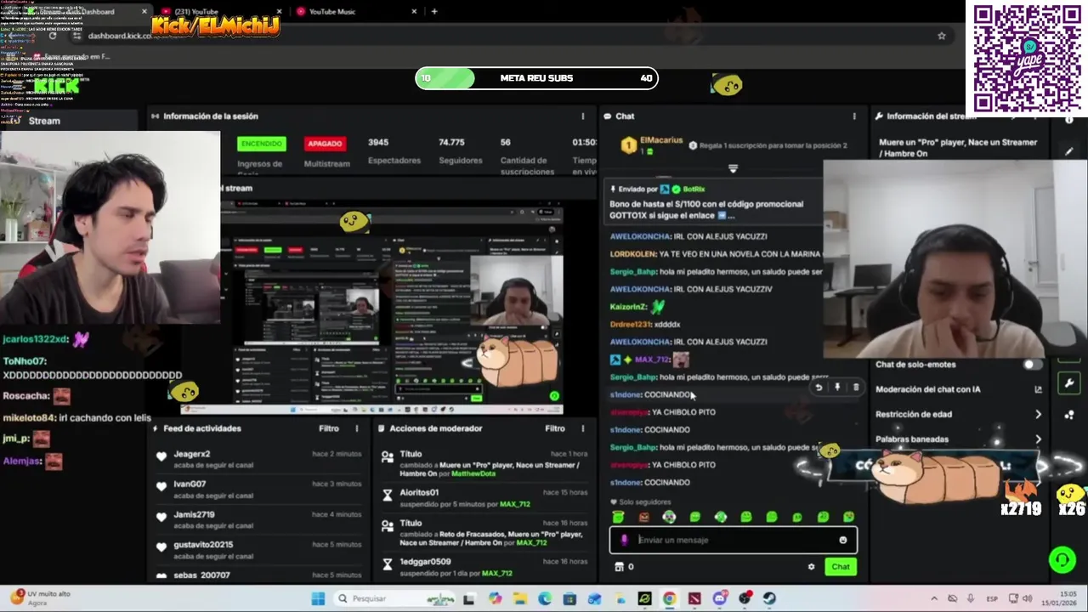Open Microsoft Edge from the taskbar
1088x612 pixels.
pyautogui.click(x=545, y=598)
